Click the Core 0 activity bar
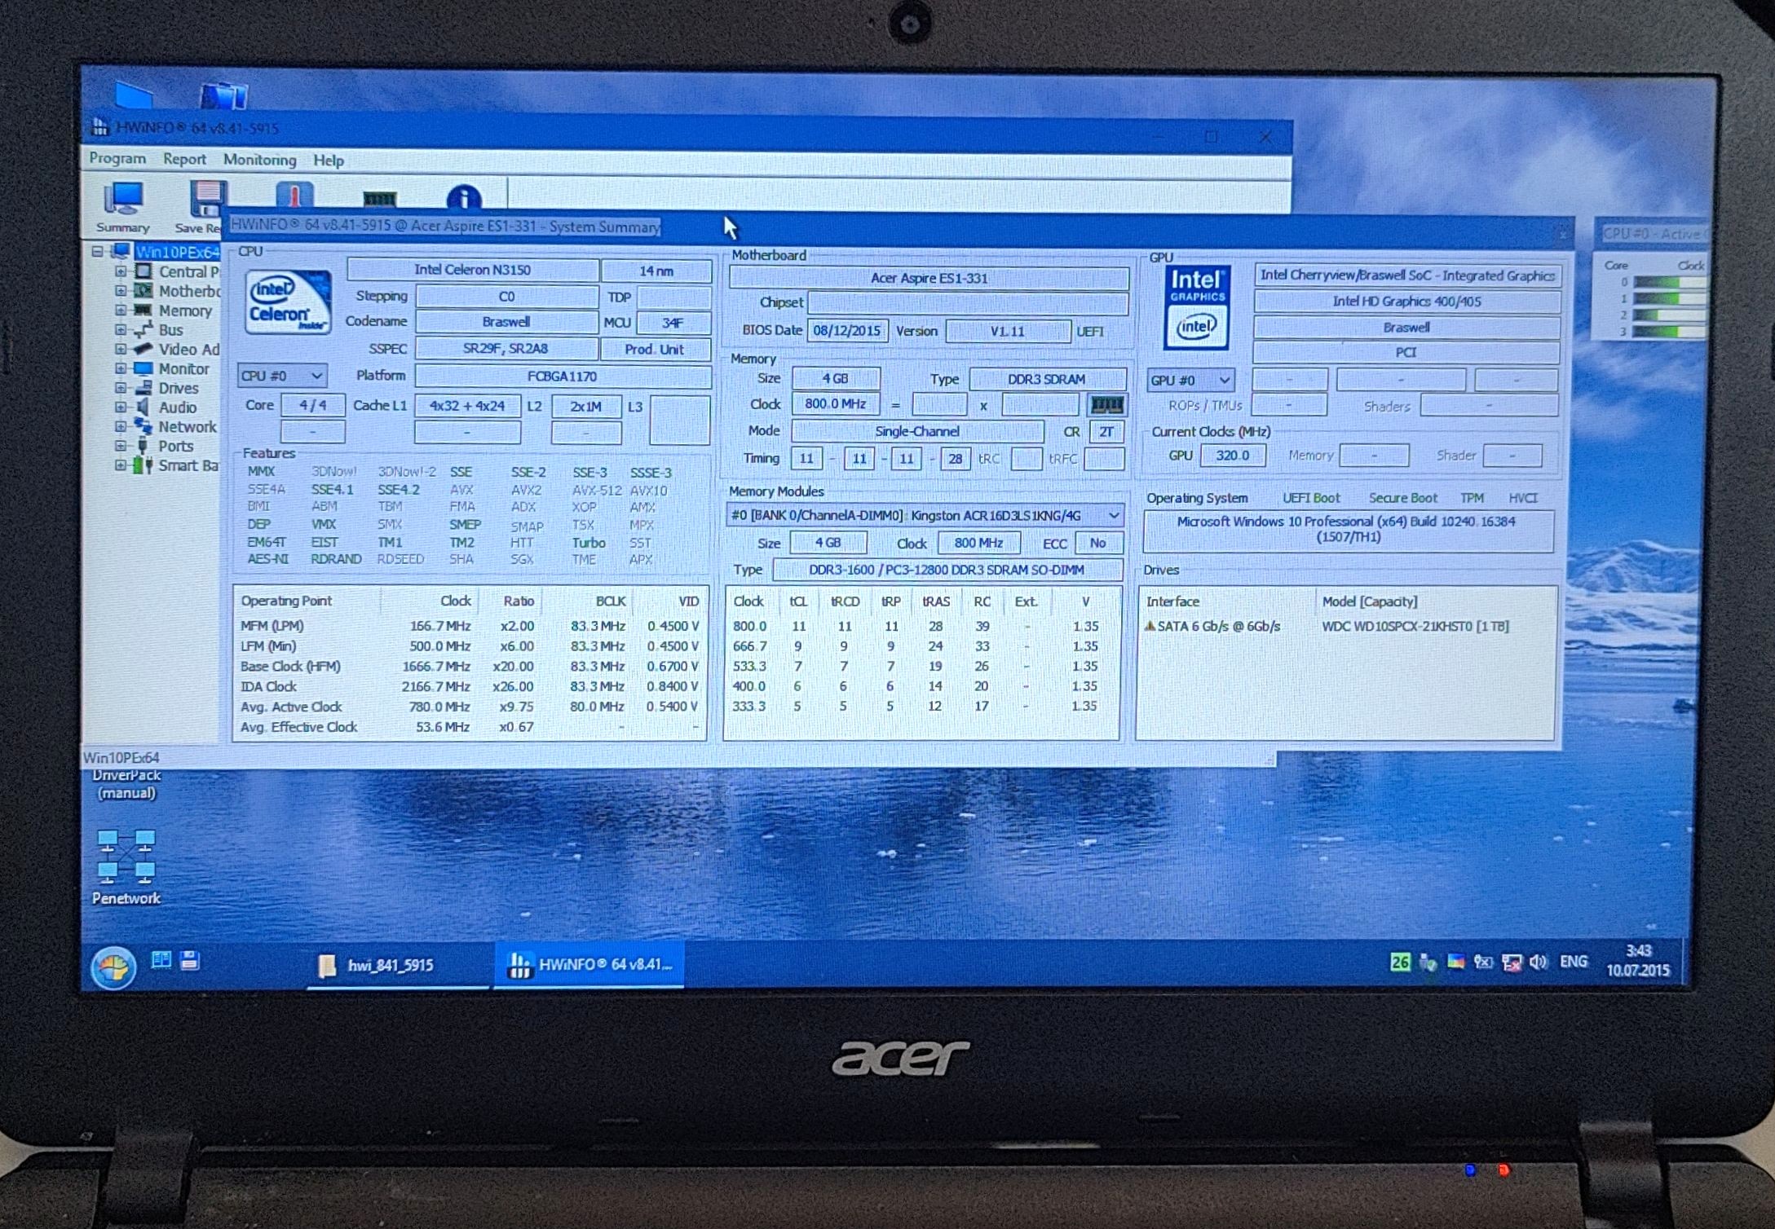Image resolution: width=1775 pixels, height=1229 pixels. [1669, 282]
